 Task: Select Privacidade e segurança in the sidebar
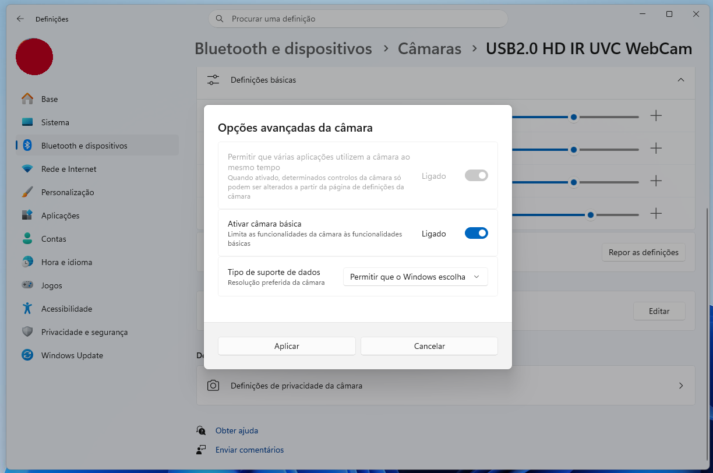(97, 332)
